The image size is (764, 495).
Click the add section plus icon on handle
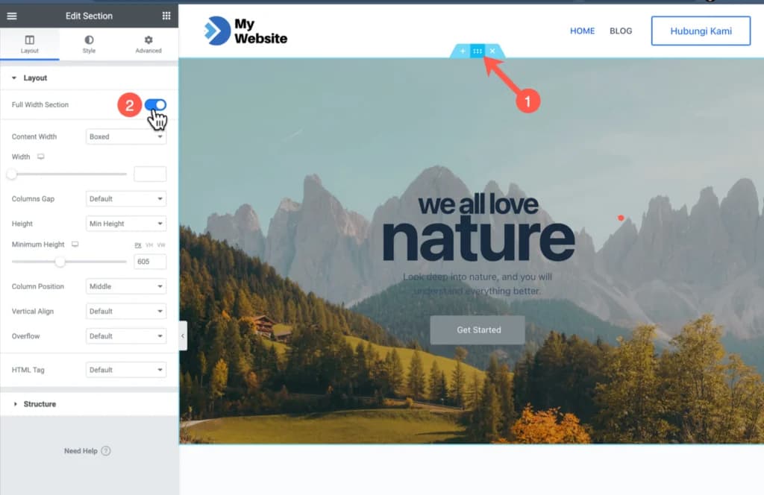click(462, 51)
